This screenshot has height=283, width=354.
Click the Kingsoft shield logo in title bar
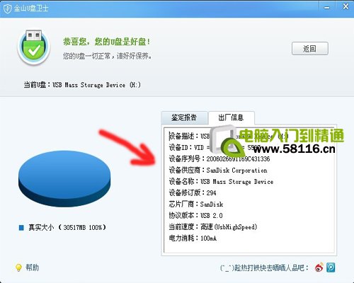(x=7, y=8)
